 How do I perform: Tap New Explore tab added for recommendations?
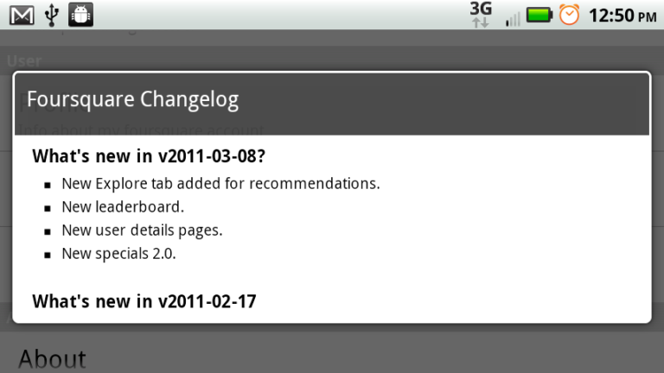(220, 184)
